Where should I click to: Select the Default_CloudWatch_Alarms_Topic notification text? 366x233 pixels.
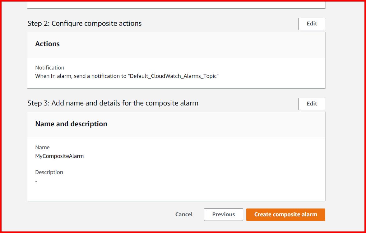(127, 76)
